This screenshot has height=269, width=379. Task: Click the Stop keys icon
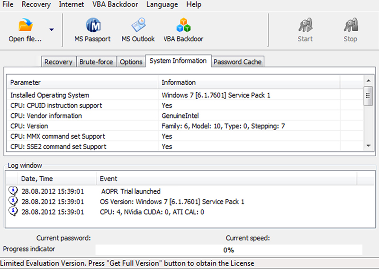pos(351,25)
